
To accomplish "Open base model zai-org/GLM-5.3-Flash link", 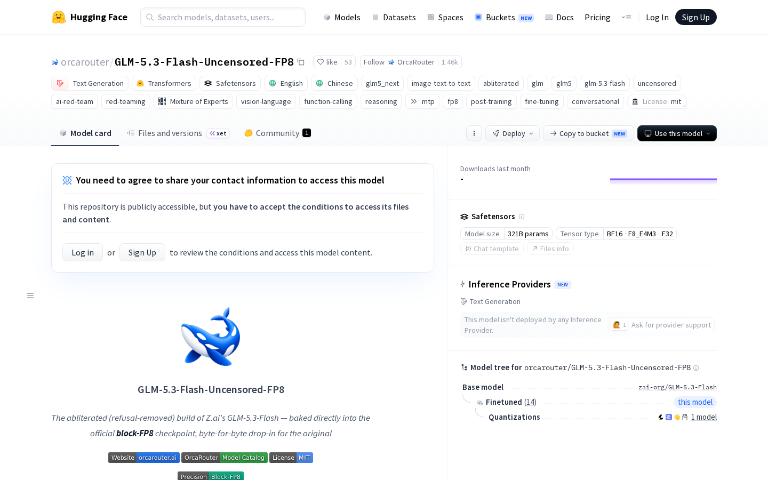I will coord(677,387).
